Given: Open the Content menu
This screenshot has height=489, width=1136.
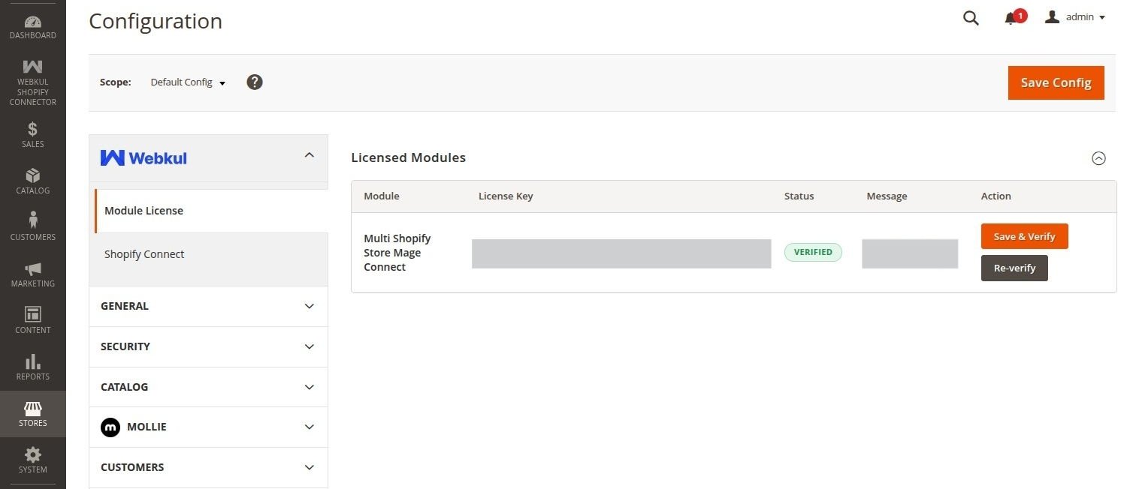Looking at the screenshot, I should click(33, 321).
